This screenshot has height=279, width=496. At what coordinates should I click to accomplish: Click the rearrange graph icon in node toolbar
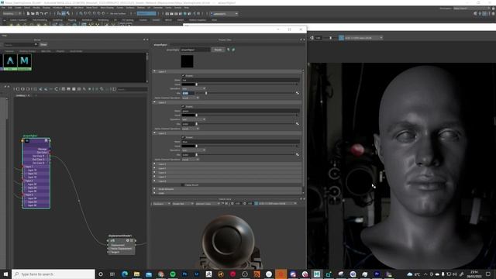coord(56,89)
